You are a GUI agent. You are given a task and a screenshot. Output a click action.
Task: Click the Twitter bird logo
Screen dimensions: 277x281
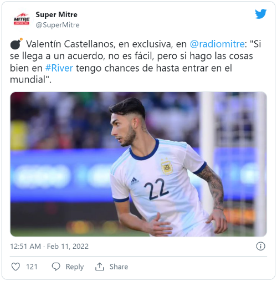(260, 14)
